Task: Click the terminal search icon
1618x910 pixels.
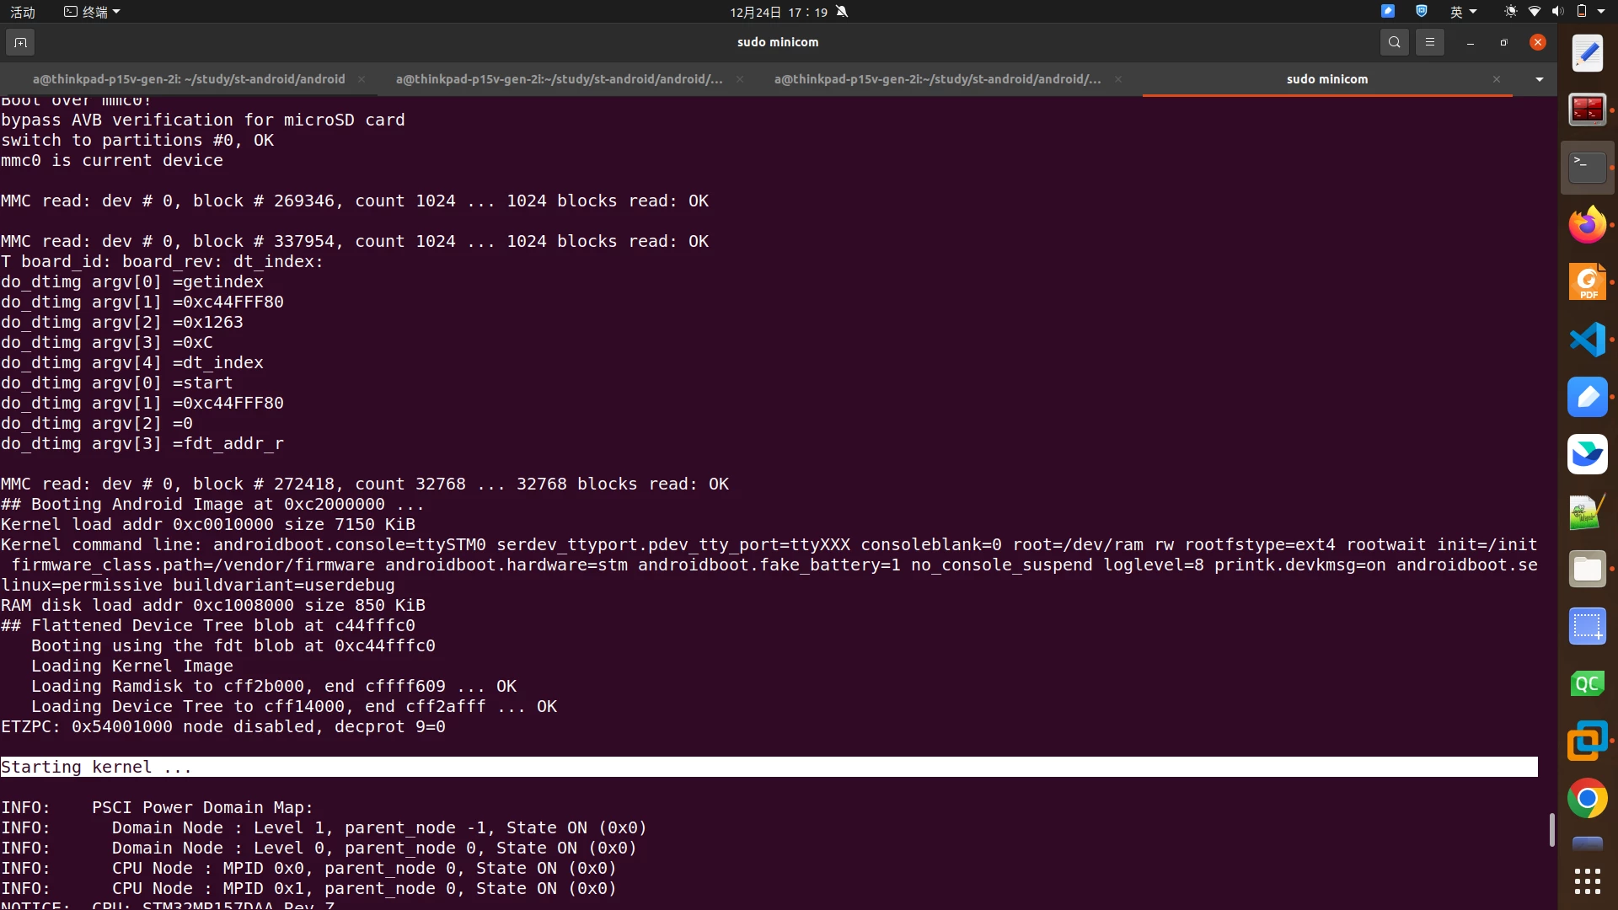Action: pyautogui.click(x=1395, y=42)
